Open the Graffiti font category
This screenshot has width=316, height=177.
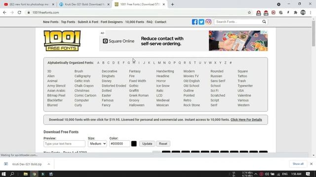point(134,90)
